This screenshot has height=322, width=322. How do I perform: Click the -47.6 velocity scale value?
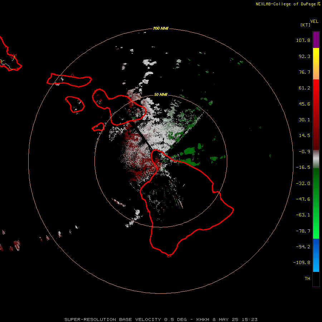point(303,199)
